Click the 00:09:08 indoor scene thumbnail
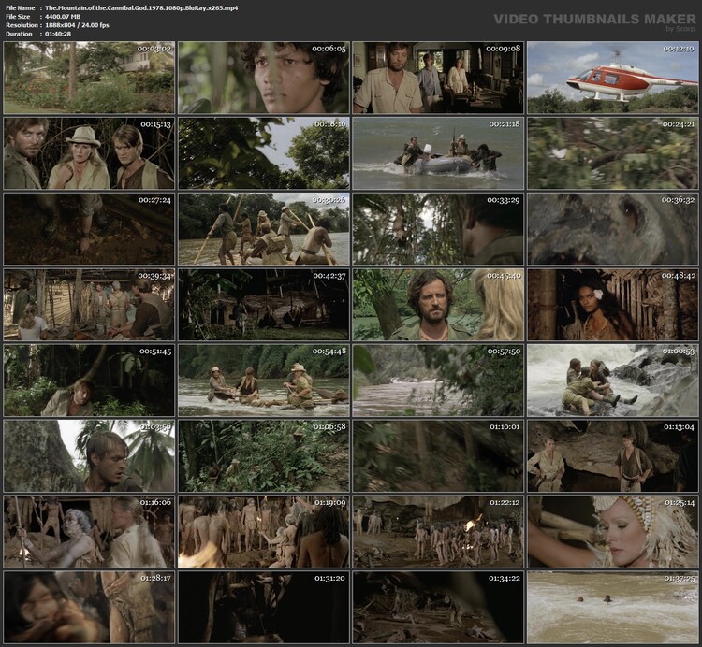This screenshot has width=702, height=647. [437, 77]
